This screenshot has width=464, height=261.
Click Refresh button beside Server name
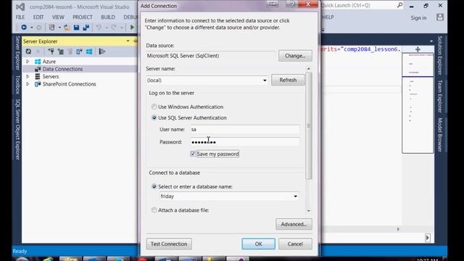point(288,80)
